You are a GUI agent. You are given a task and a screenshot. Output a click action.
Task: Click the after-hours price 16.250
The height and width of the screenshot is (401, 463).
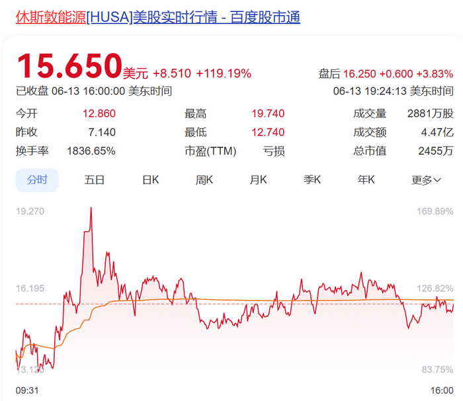pyautogui.click(x=359, y=74)
